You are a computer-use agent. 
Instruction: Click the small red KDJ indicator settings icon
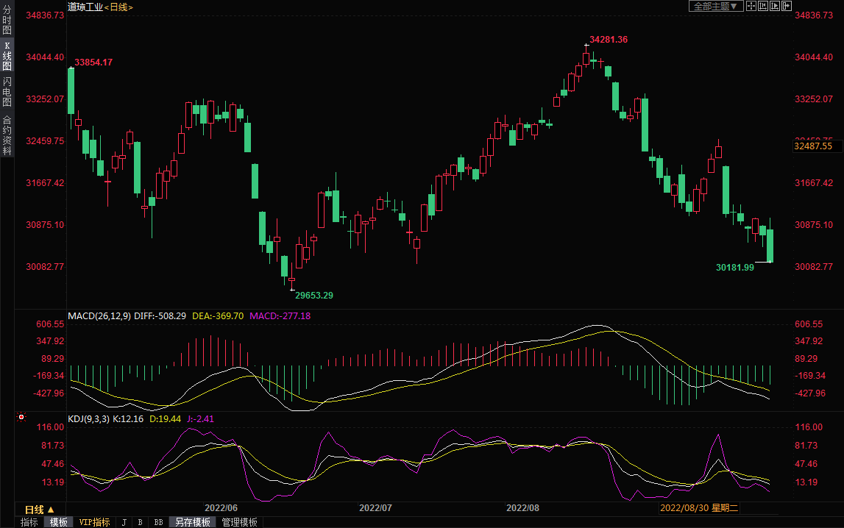(21, 418)
